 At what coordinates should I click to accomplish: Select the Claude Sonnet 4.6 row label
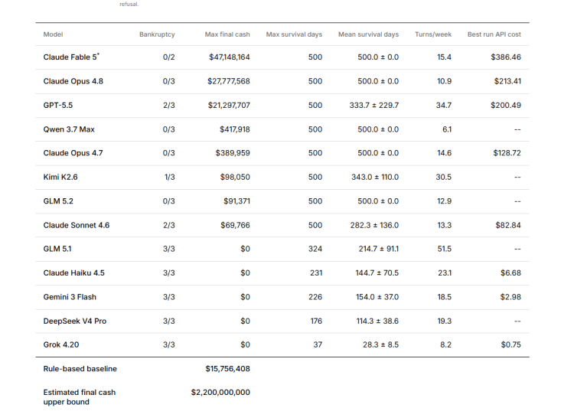[x=76, y=225]
